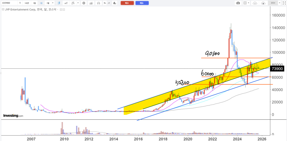Click the redo arrow in toolbar
The image size is (287, 141).
coord(109,3)
